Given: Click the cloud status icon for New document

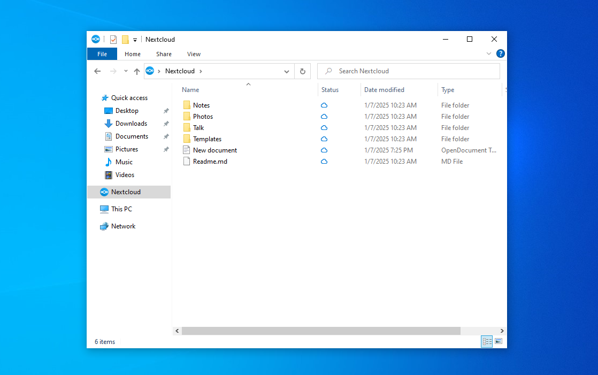Looking at the screenshot, I should tap(324, 150).
